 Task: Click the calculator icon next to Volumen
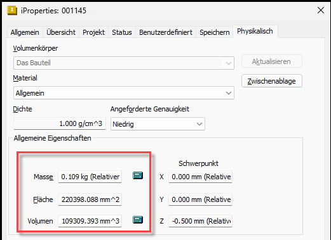click(138, 220)
